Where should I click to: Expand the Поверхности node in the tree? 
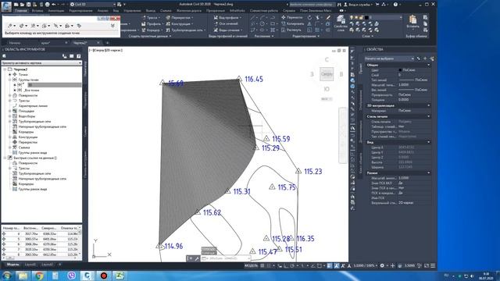tap(10, 95)
